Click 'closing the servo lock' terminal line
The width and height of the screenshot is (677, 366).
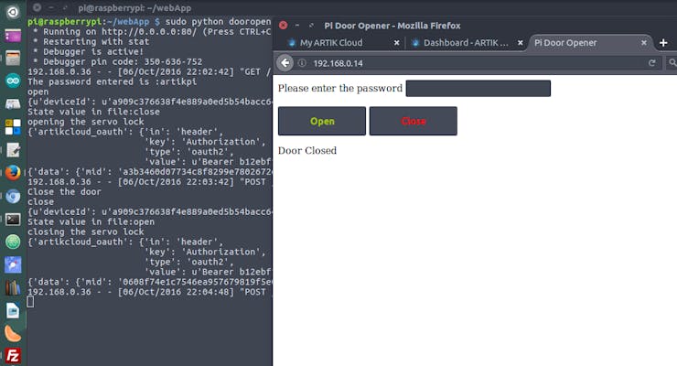point(85,231)
